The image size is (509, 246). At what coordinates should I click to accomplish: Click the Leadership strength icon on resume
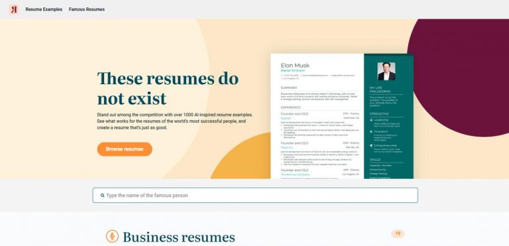(x=371, y=120)
